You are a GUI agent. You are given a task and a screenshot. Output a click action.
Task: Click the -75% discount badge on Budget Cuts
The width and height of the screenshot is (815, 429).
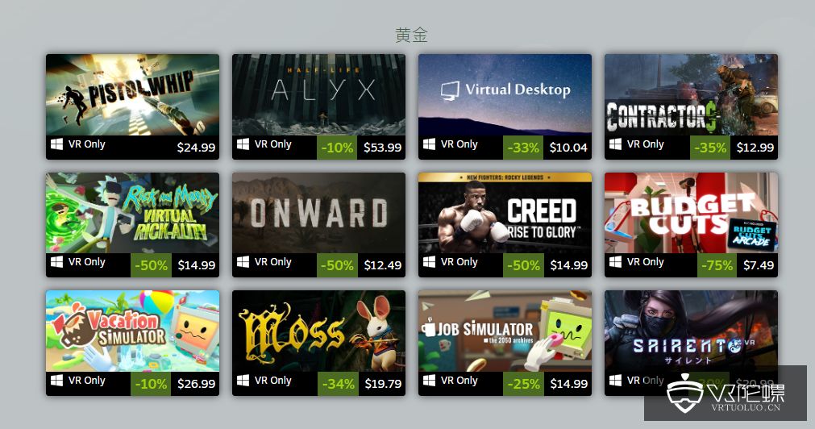coord(716,265)
